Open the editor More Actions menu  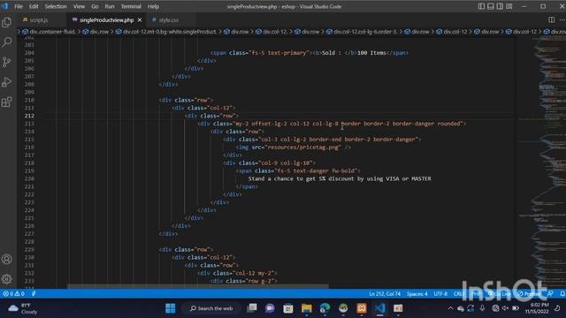[x=562, y=19]
